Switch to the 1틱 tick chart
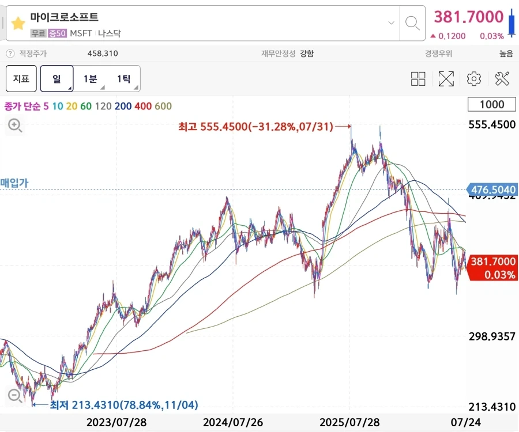The height and width of the screenshot is (432, 519). 123,79
